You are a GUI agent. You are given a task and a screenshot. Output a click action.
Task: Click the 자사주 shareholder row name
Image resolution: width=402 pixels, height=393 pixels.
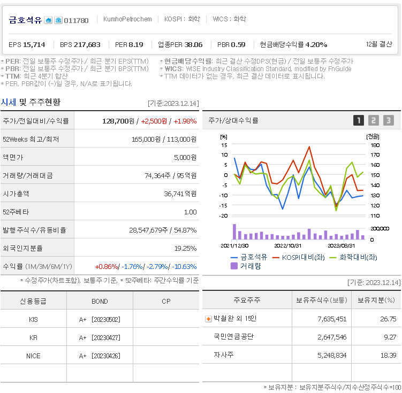click(x=224, y=355)
